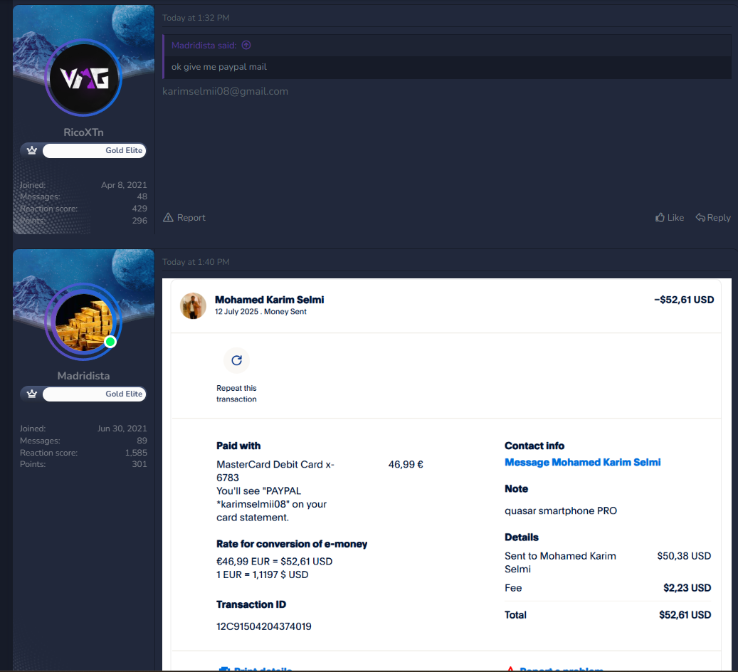Image resolution: width=738 pixels, height=672 pixels.
Task: Click the Report warning triangle icon
Action: (x=168, y=218)
